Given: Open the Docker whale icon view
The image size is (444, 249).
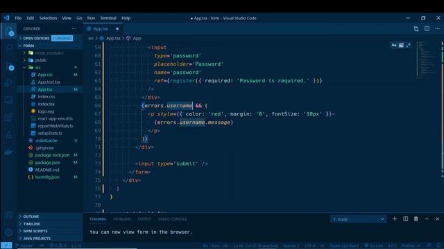Looking at the screenshot, I should tap(9, 152).
